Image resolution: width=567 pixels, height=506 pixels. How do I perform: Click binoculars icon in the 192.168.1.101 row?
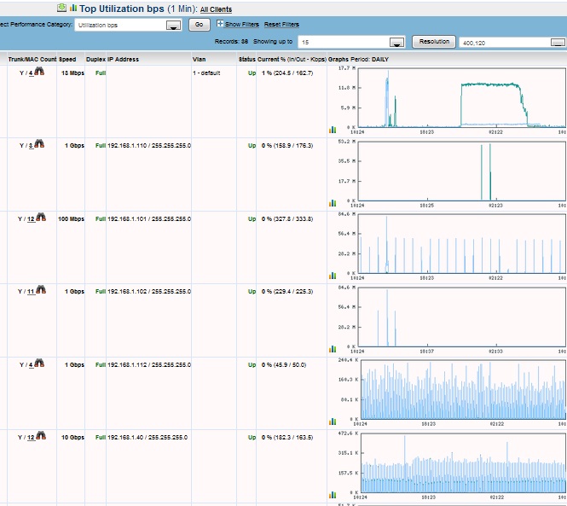pos(41,218)
